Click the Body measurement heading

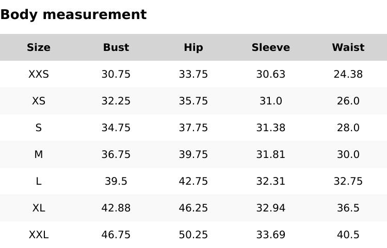tap(73, 14)
